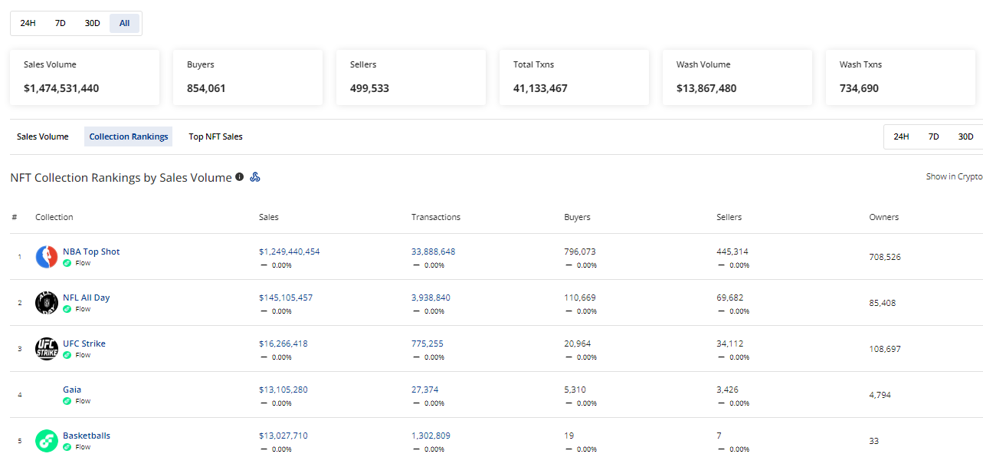This screenshot has width=983, height=457.
Task: Click the Sellers column header
Action: point(729,217)
